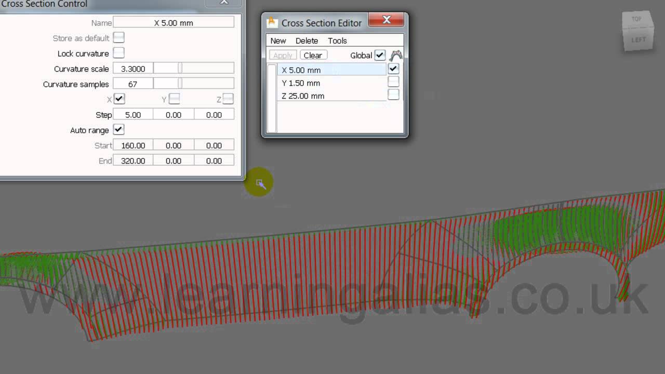The image size is (665, 374).
Task: Click the Start Y field
Action: (174, 145)
